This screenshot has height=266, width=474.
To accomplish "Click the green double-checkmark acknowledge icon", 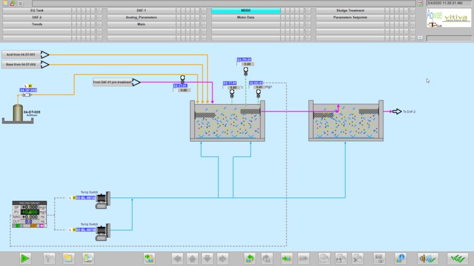I will 458,258.
